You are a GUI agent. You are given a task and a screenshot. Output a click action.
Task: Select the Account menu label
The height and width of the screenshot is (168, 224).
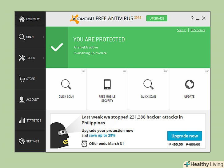[32, 100]
